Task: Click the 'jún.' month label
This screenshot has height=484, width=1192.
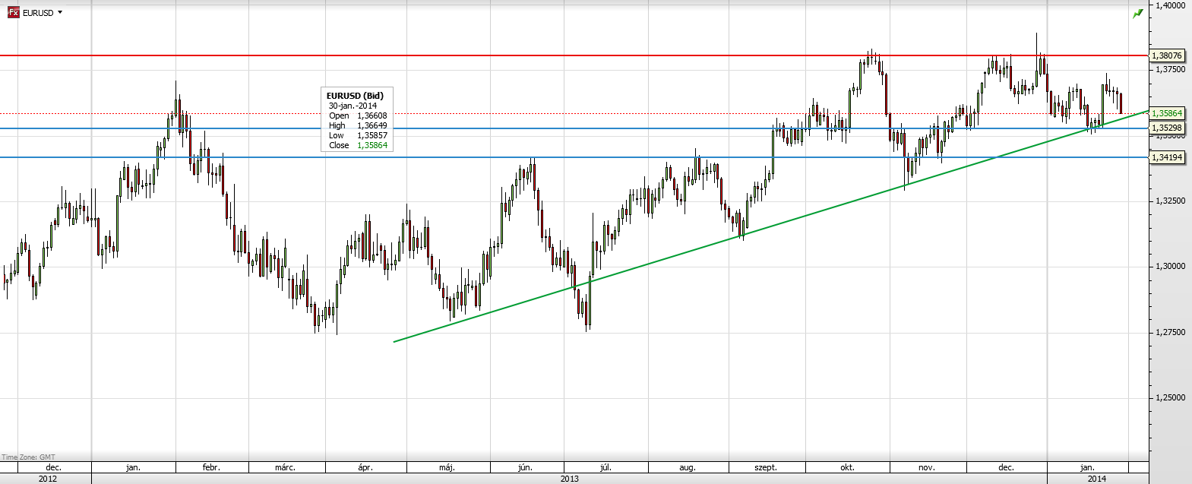Action: [525, 468]
